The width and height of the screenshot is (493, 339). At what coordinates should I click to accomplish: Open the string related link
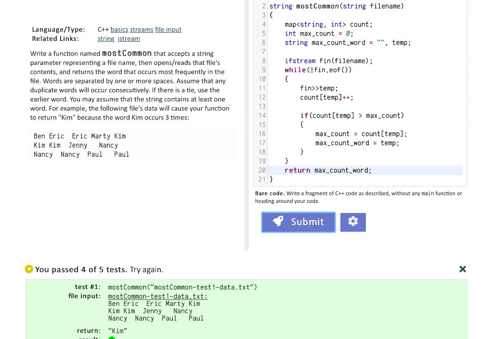[x=106, y=38]
